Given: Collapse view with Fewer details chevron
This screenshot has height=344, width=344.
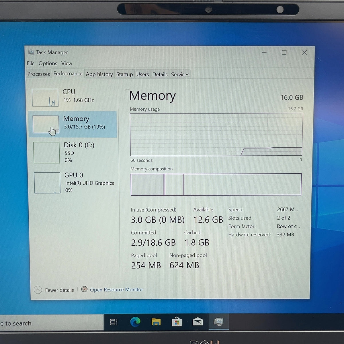Looking at the screenshot, I should [38, 290].
